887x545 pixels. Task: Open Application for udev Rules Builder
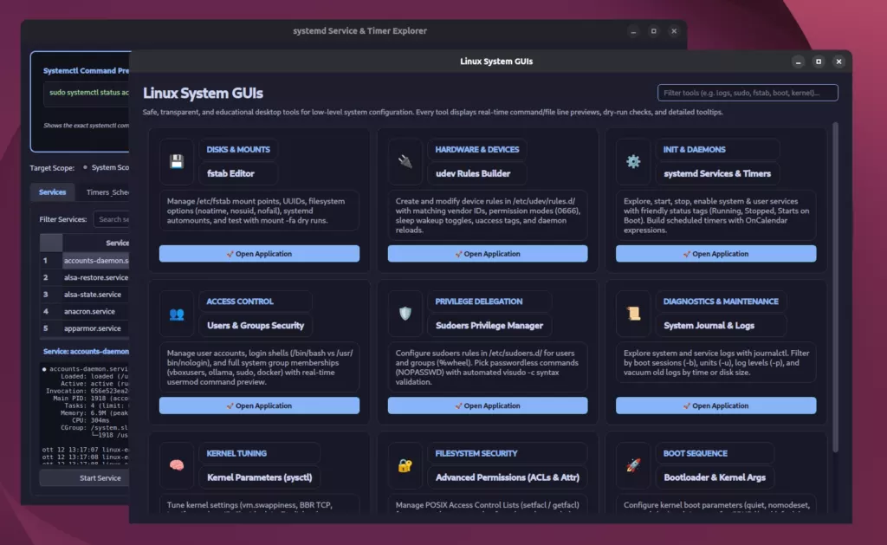point(488,254)
